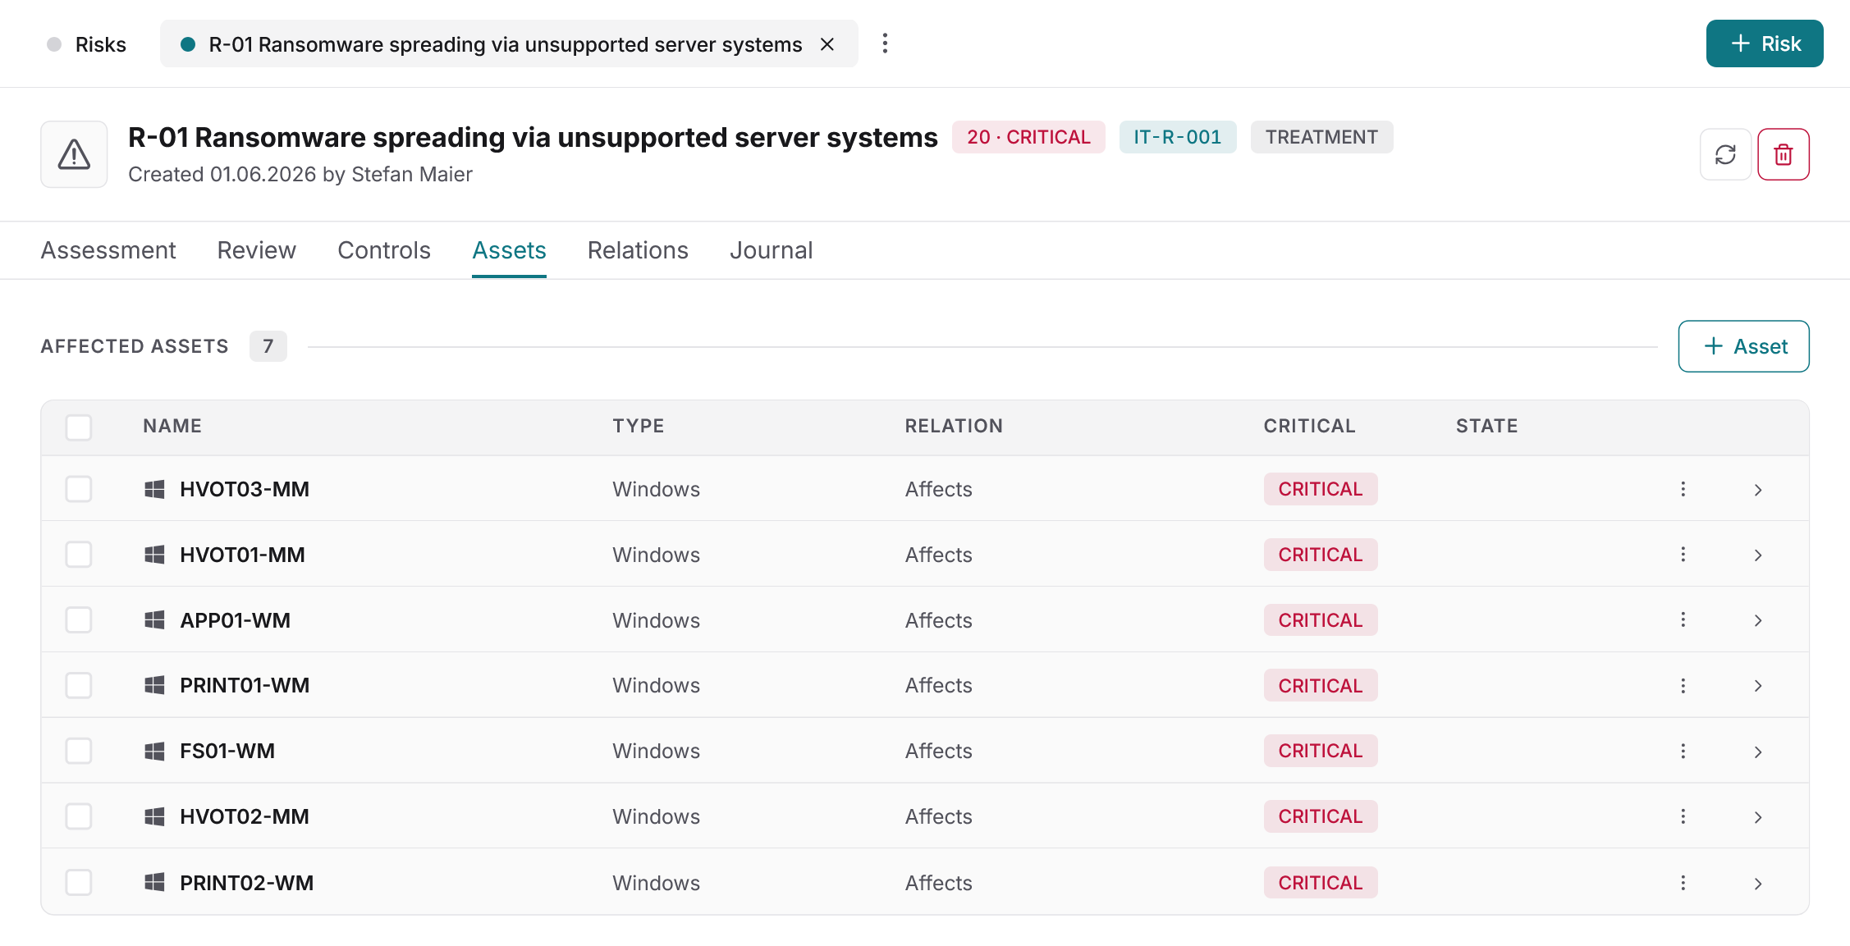
Task: Open PRINT02-WM via right chevron
Action: 1758,884
